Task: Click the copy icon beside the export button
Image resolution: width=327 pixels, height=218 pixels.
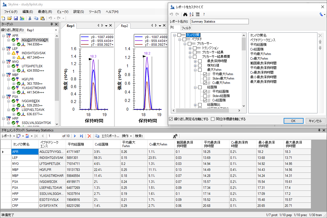Action: 97,136
